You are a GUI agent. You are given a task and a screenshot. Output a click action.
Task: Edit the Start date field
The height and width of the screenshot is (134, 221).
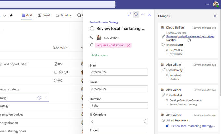(119, 72)
